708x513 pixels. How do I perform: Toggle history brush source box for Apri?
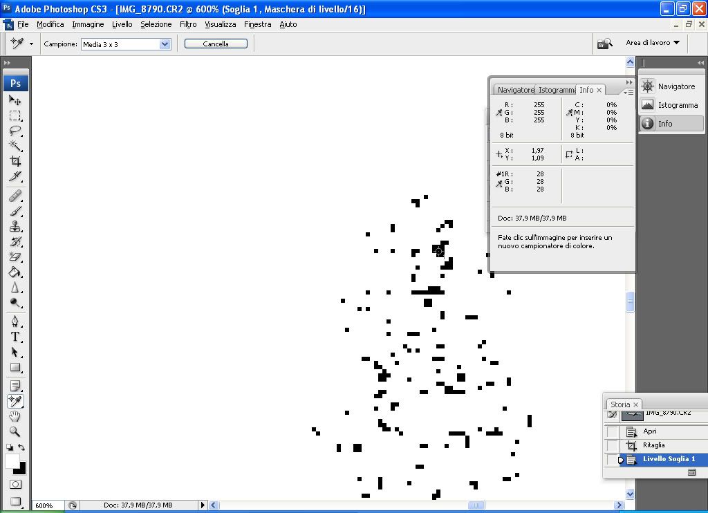613,431
